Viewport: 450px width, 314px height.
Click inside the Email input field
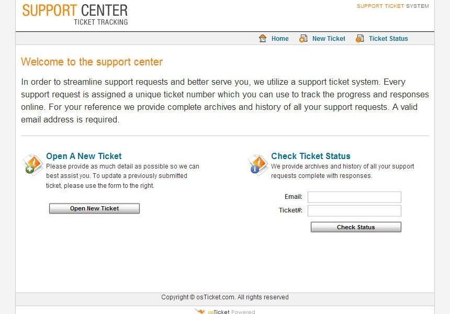point(354,197)
